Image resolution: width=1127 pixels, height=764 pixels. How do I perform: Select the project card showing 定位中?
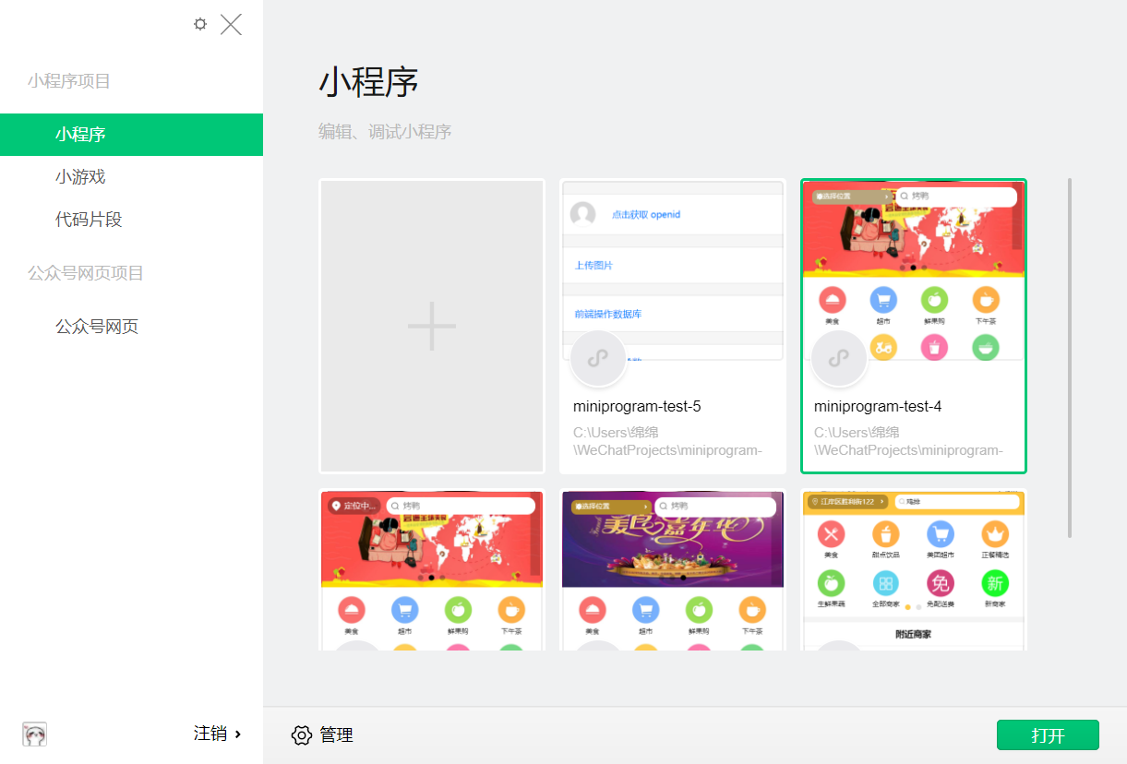pyautogui.click(x=432, y=570)
